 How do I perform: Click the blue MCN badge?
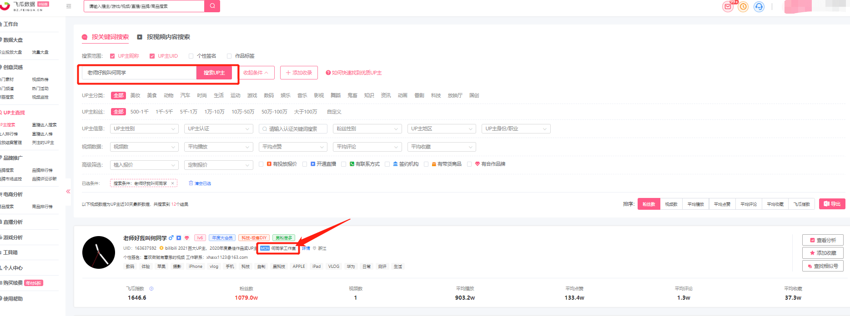click(265, 248)
